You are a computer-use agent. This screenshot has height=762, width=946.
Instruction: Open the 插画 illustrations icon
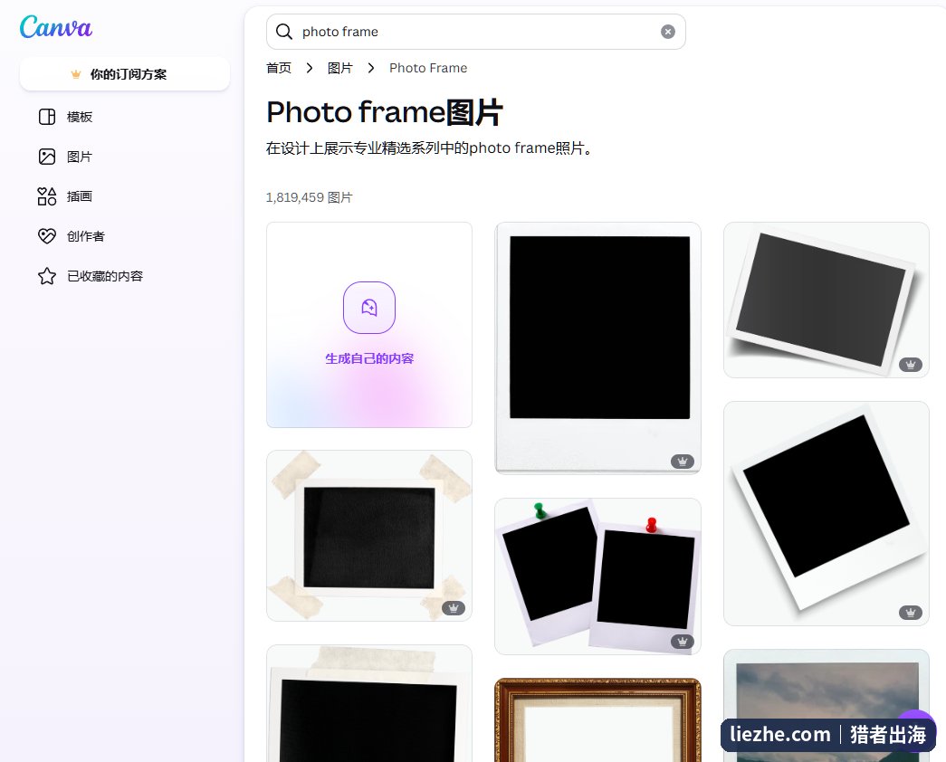tap(47, 196)
